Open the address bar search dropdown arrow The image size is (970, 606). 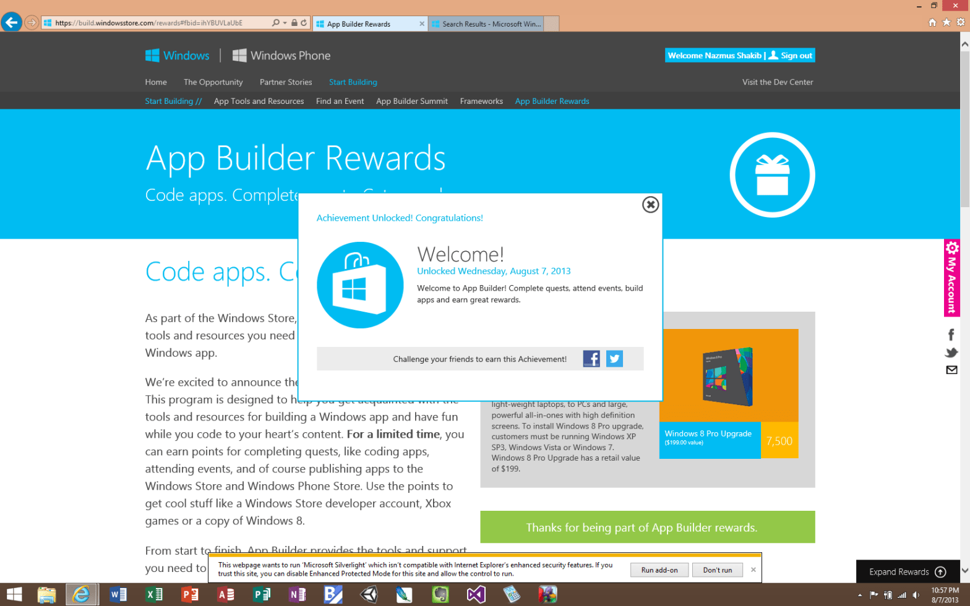pos(285,23)
